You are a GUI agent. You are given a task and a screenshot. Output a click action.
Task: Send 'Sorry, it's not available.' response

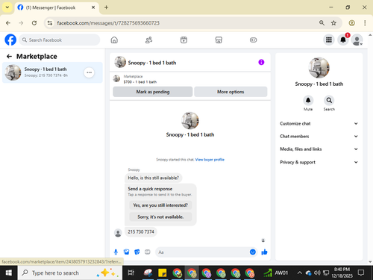pos(160,217)
